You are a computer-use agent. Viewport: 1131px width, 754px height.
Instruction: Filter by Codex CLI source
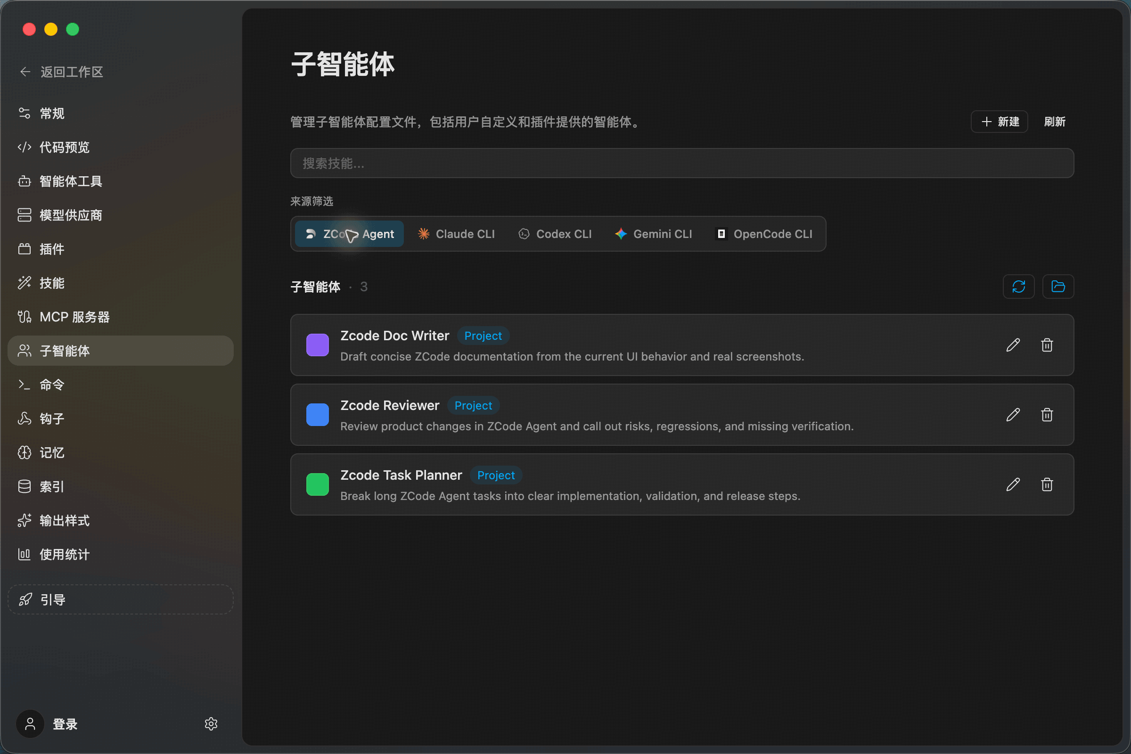(x=555, y=234)
